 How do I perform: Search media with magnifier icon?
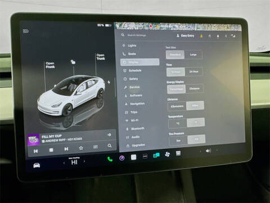pos(110,145)
